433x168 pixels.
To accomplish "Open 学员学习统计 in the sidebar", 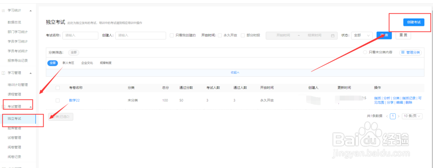I will coord(18,42).
